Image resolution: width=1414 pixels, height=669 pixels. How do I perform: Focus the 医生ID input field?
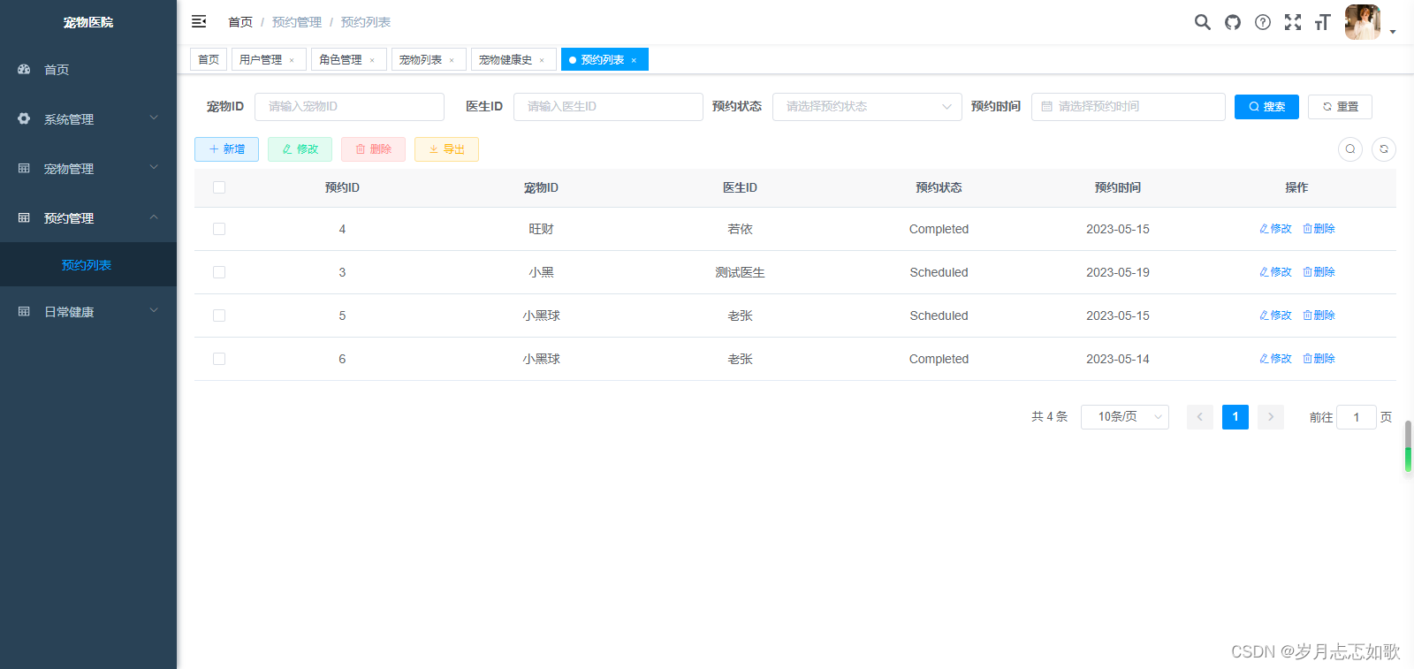coord(608,107)
